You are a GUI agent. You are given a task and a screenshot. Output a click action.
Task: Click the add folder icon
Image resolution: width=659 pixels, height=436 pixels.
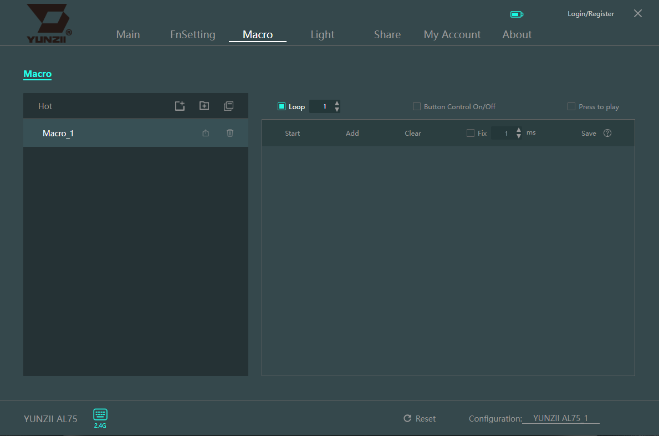[204, 106]
